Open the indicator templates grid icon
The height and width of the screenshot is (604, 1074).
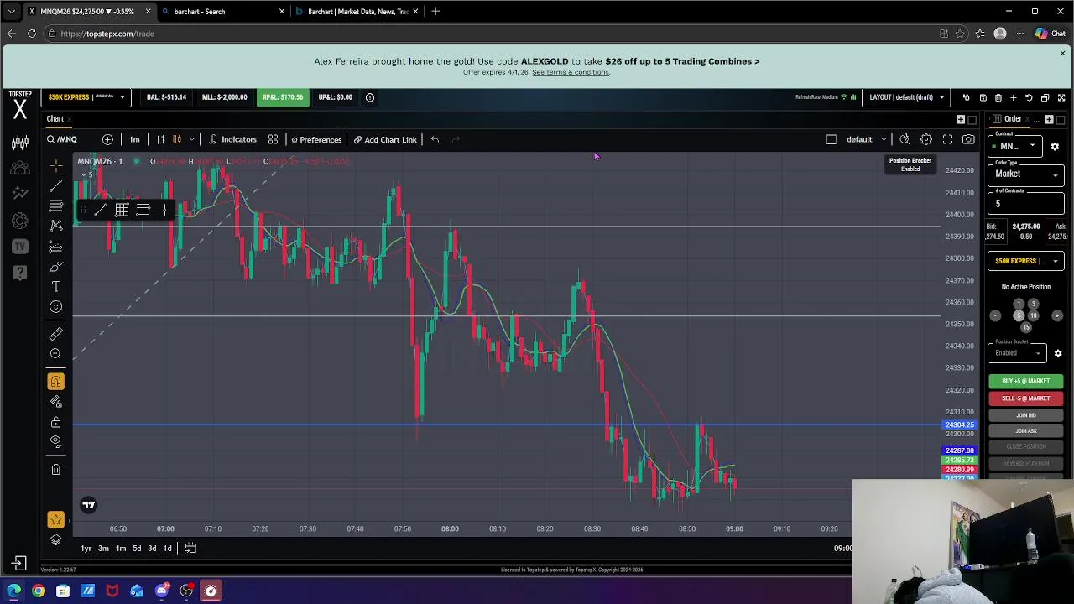(273, 139)
